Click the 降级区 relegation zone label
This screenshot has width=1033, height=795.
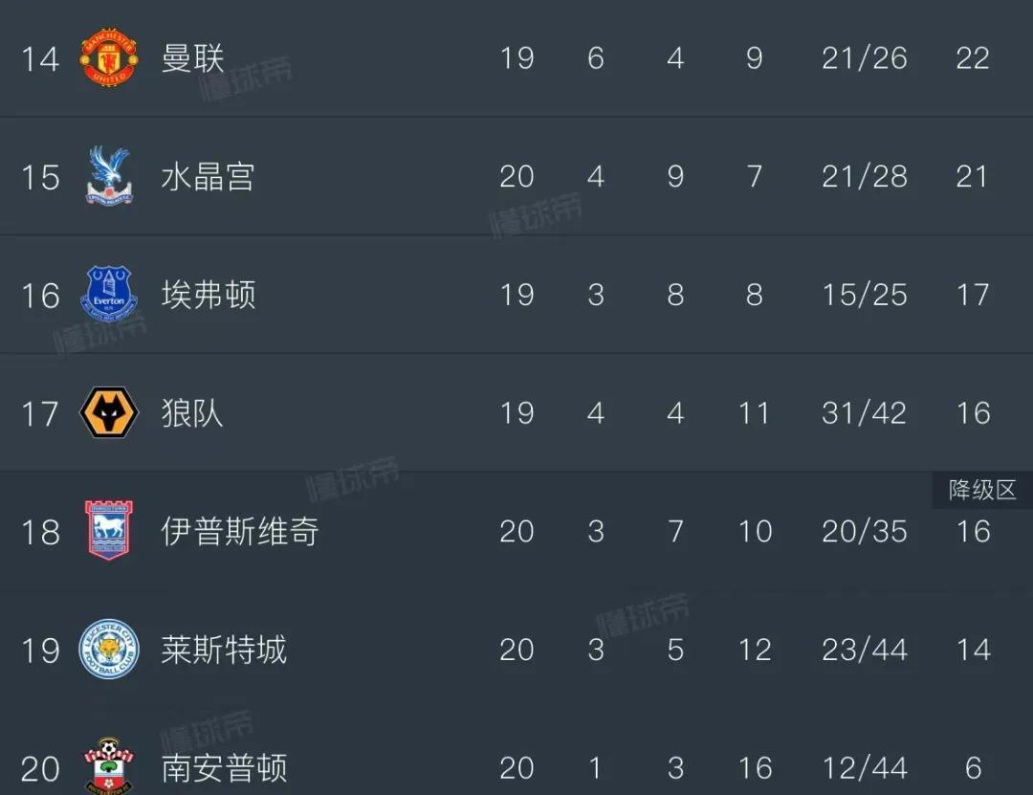point(981,490)
